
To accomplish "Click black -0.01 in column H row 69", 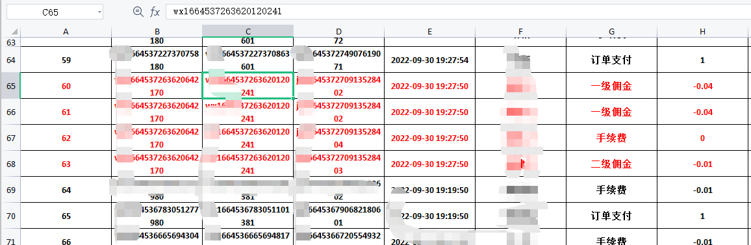I will click(703, 190).
